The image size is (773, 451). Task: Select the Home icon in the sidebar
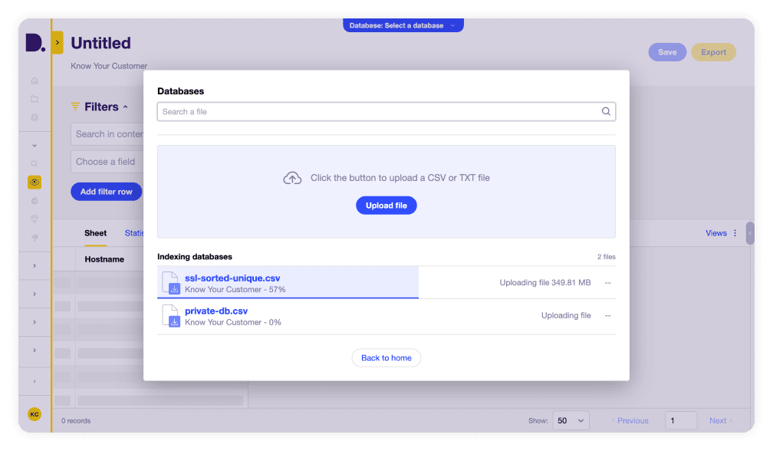[x=35, y=80]
